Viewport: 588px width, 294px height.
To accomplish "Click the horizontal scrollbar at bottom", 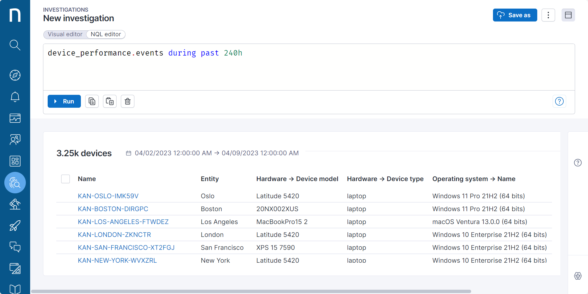I will [251, 291].
